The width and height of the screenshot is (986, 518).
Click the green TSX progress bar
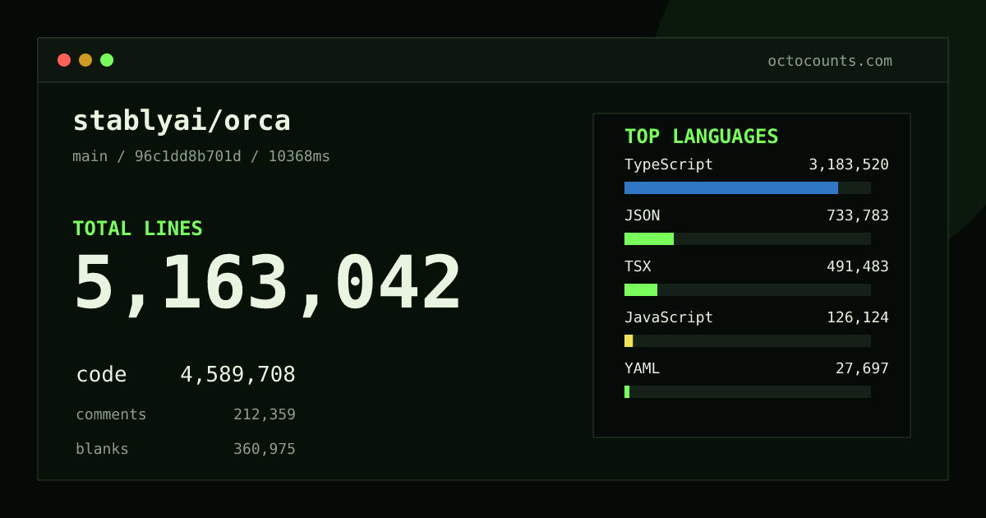(641, 289)
